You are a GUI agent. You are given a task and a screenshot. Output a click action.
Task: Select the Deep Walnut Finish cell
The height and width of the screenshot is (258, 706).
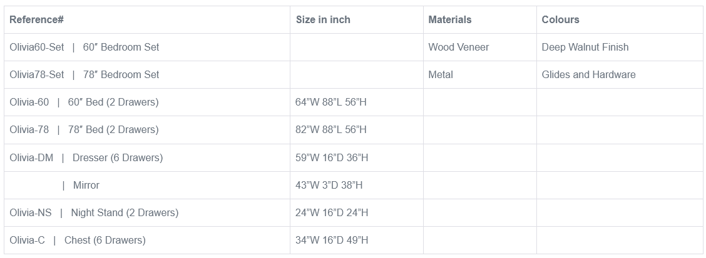(x=585, y=47)
